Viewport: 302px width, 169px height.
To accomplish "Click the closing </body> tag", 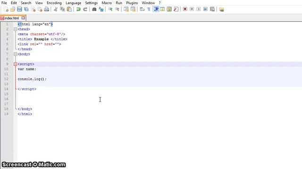I will coord(25,109).
